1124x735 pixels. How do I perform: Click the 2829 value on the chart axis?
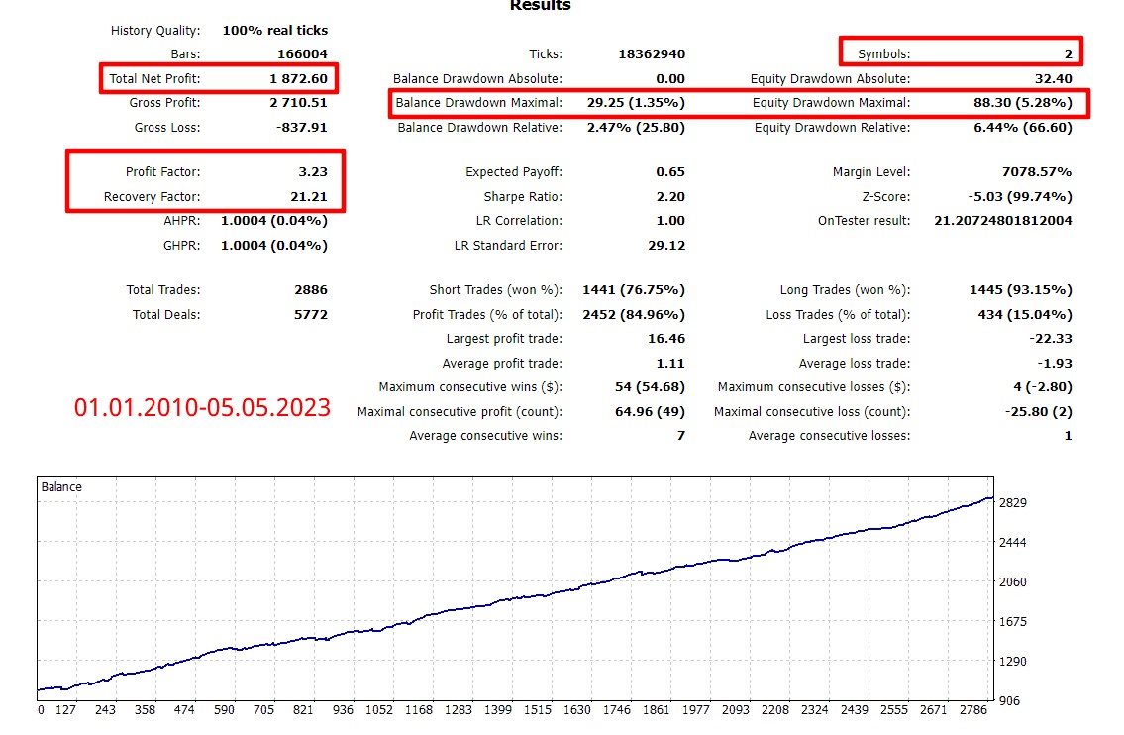pyautogui.click(x=1013, y=502)
